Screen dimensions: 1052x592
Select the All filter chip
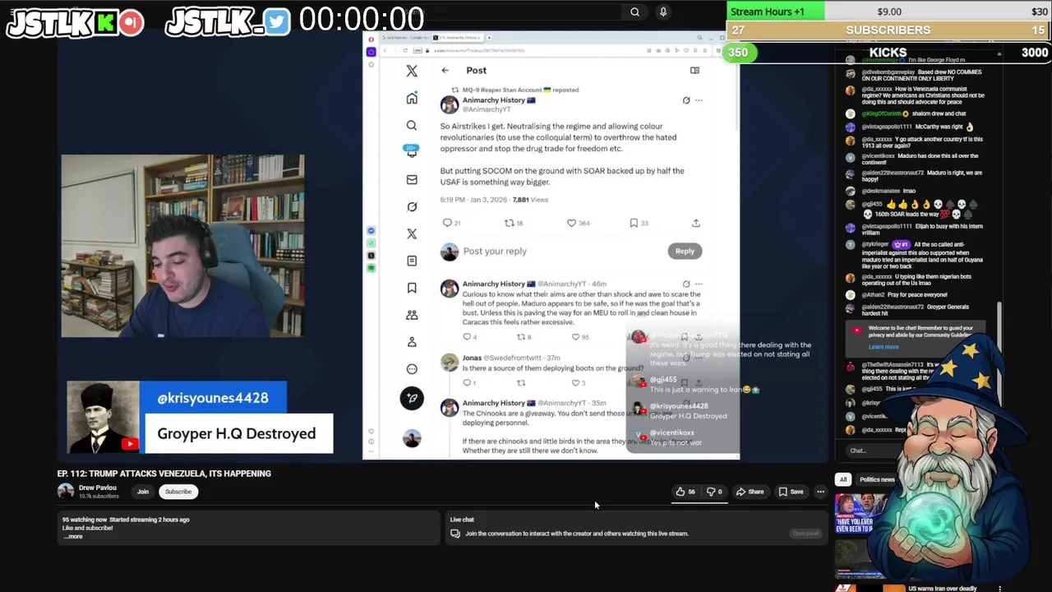pos(842,479)
